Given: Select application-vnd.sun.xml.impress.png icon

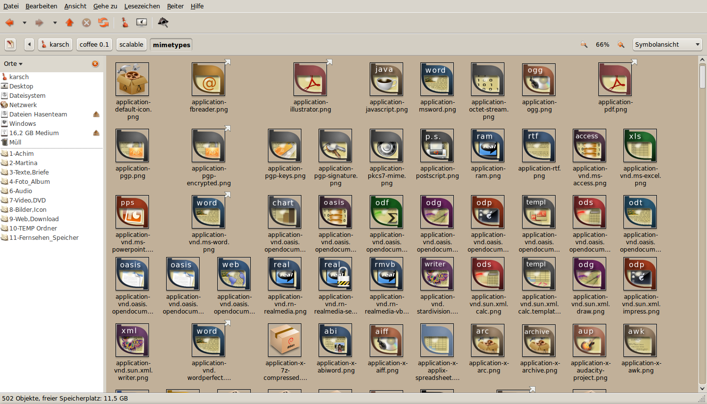Looking at the screenshot, I should tap(640, 274).
